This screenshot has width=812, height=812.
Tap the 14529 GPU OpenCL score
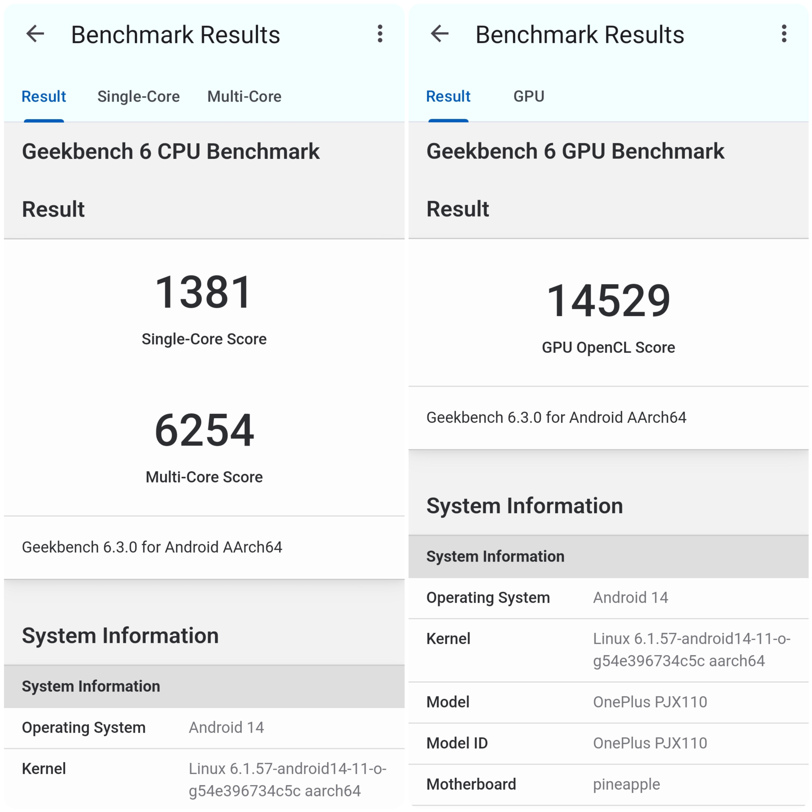click(x=608, y=301)
